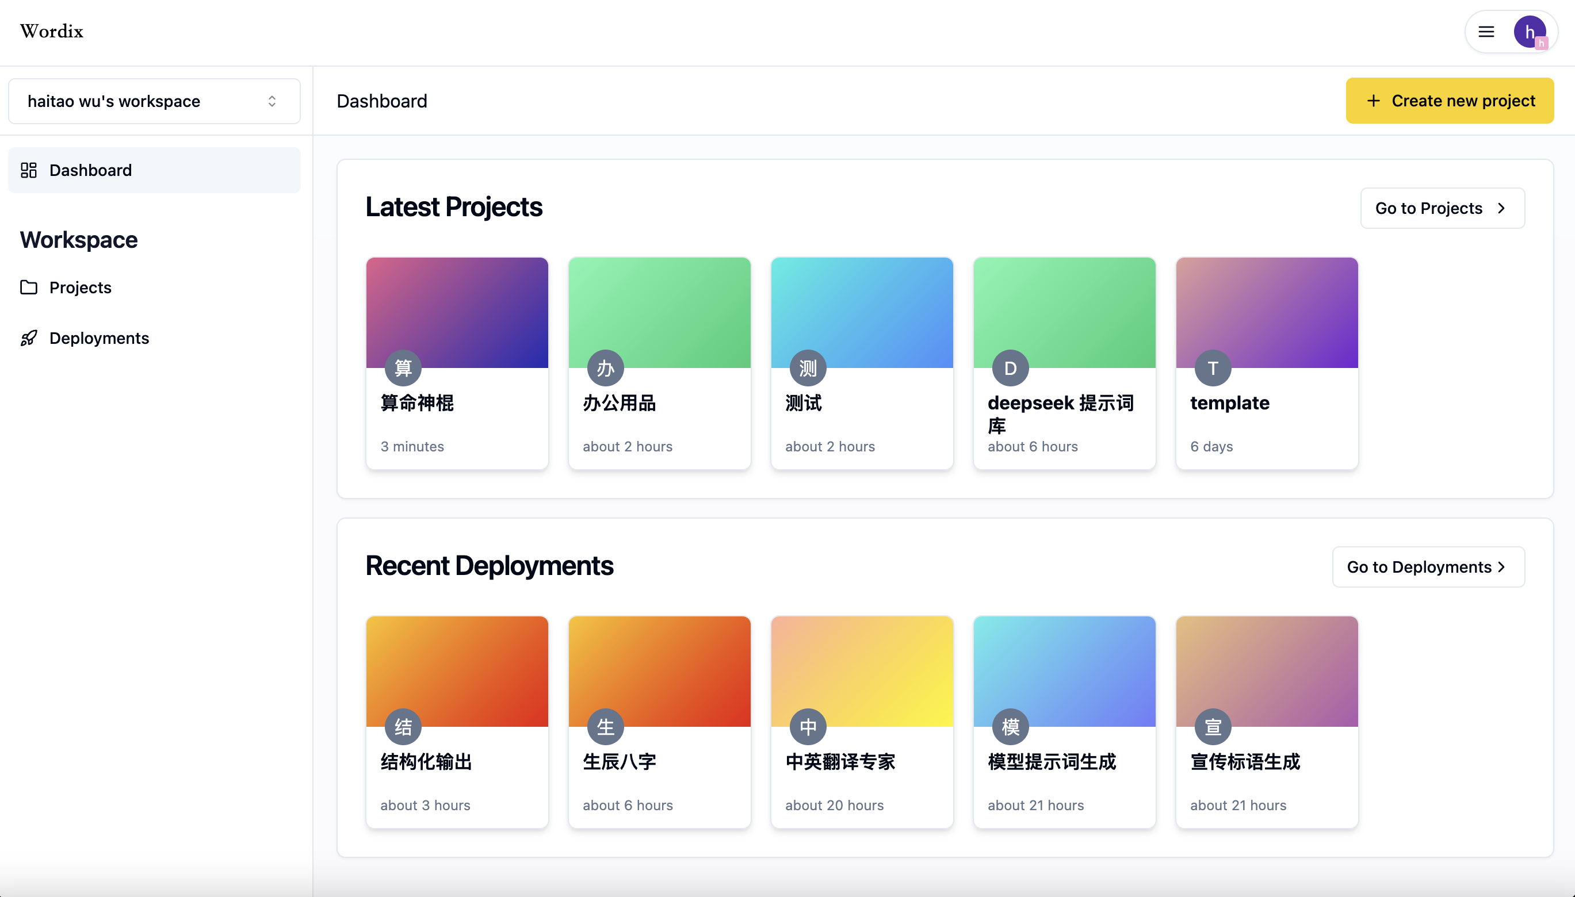Click the 算 avatar badge
Viewport: 1575px width, 897px height.
[x=403, y=368]
